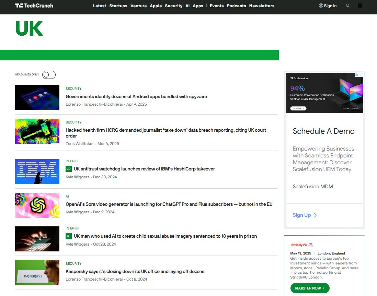Click IN BRIEF label above UK man article
The width and height of the screenshot is (377, 296).
point(72,228)
